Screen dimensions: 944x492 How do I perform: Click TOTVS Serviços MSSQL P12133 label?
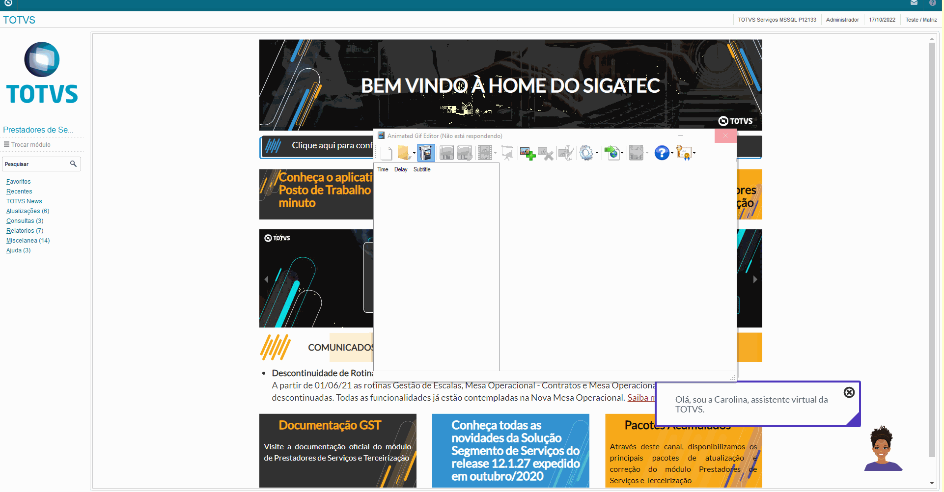tap(777, 20)
